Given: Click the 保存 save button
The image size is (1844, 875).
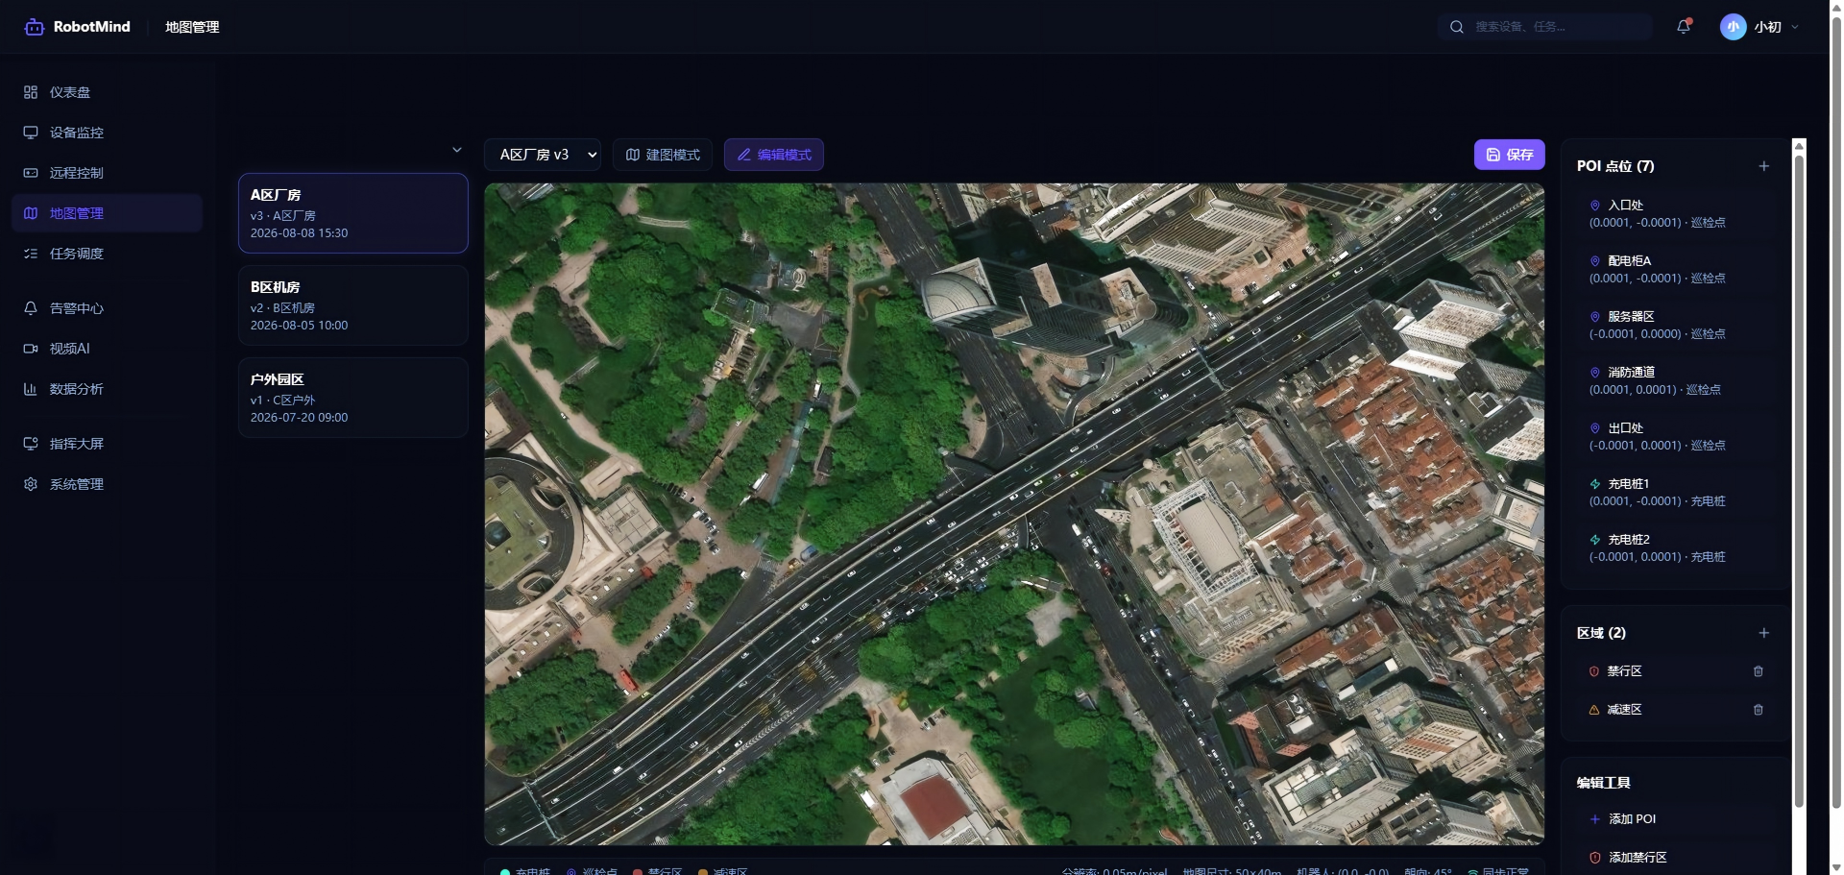Looking at the screenshot, I should [x=1509, y=155].
